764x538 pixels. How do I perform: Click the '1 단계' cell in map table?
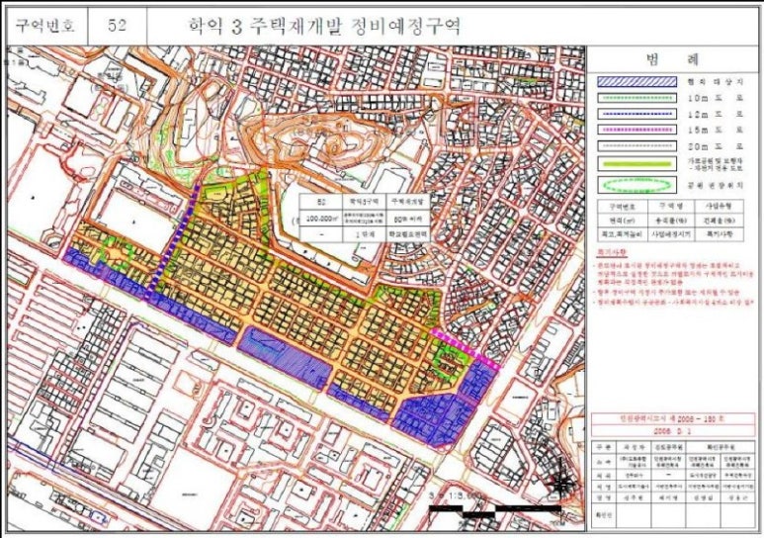coord(364,234)
